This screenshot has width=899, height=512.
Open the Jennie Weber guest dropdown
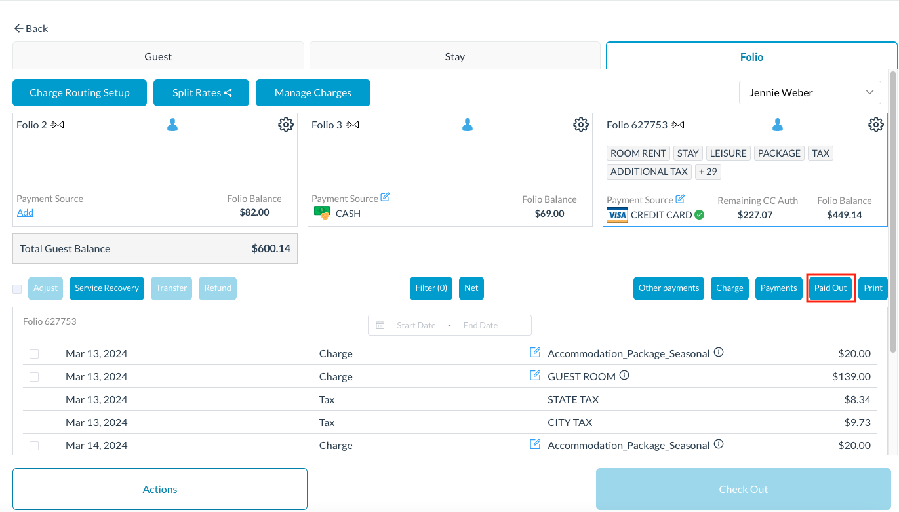click(x=810, y=93)
